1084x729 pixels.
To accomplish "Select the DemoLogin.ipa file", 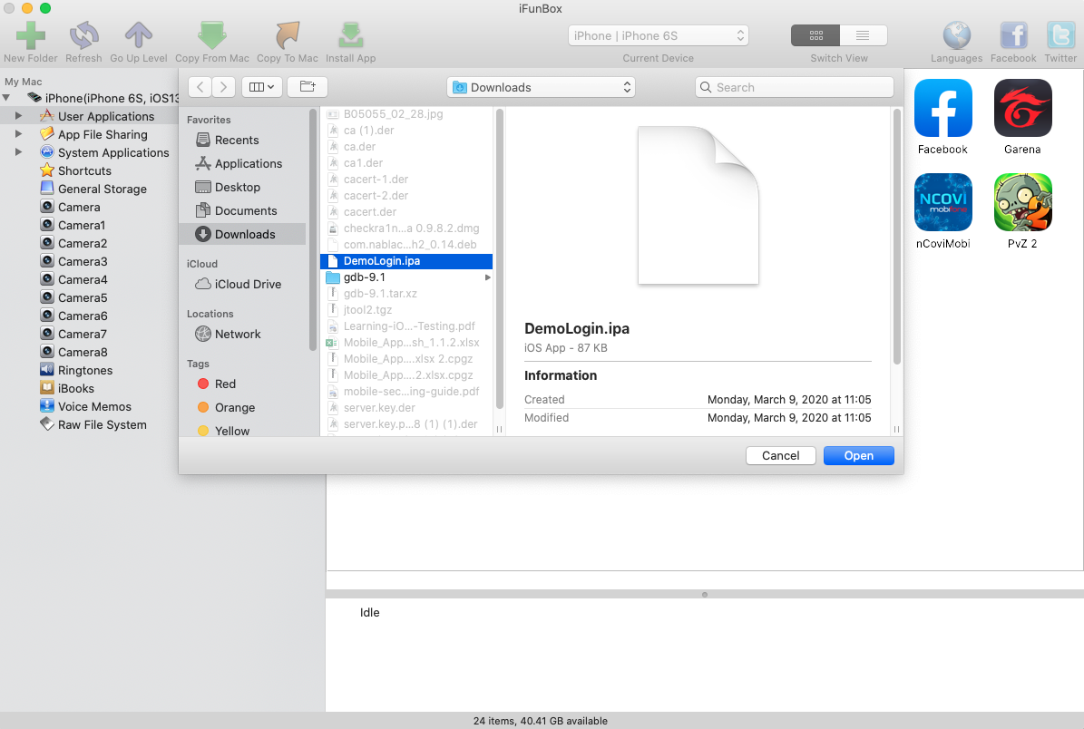I will click(x=406, y=261).
